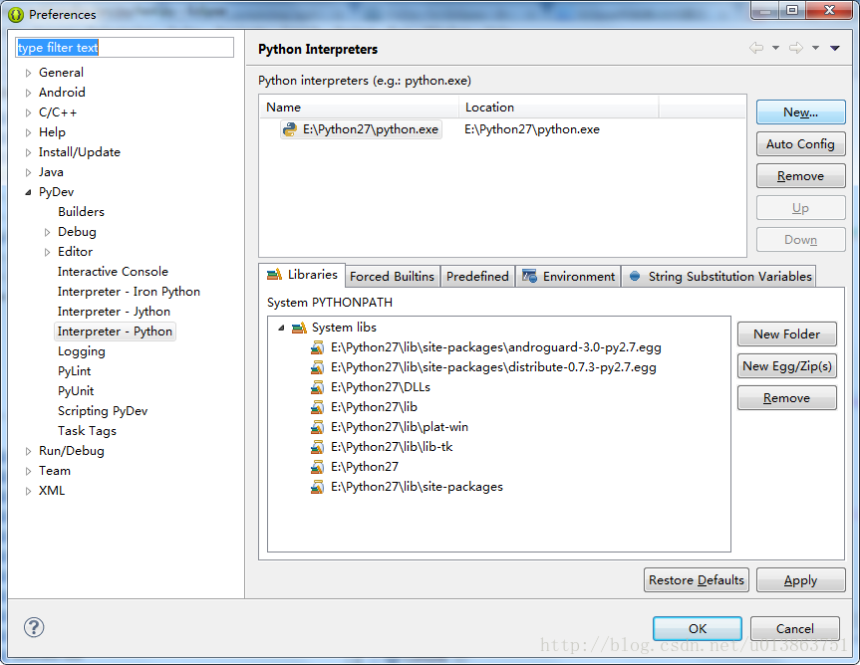860x665 pixels.
Task: Click the type filter text field
Action: tap(125, 48)
